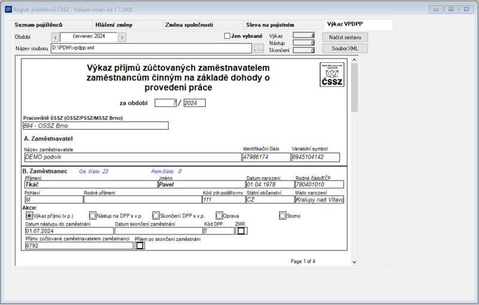The image size is (479, 305).
Task: Open file browse dialog with ellipsis button
Action: coord(259,48)
